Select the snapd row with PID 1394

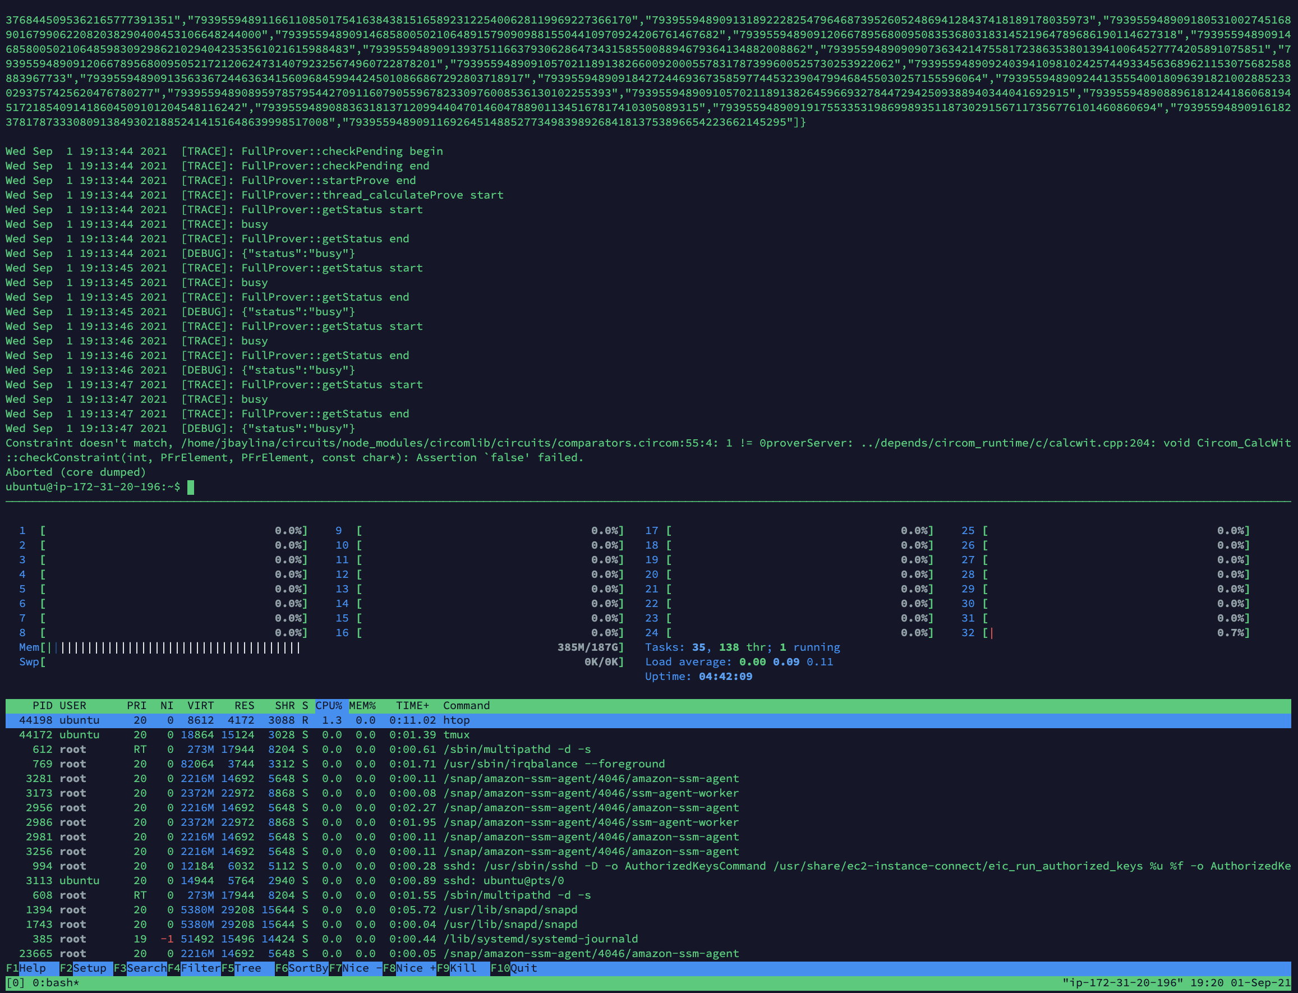pyautogui.click(x=648, y=909)
